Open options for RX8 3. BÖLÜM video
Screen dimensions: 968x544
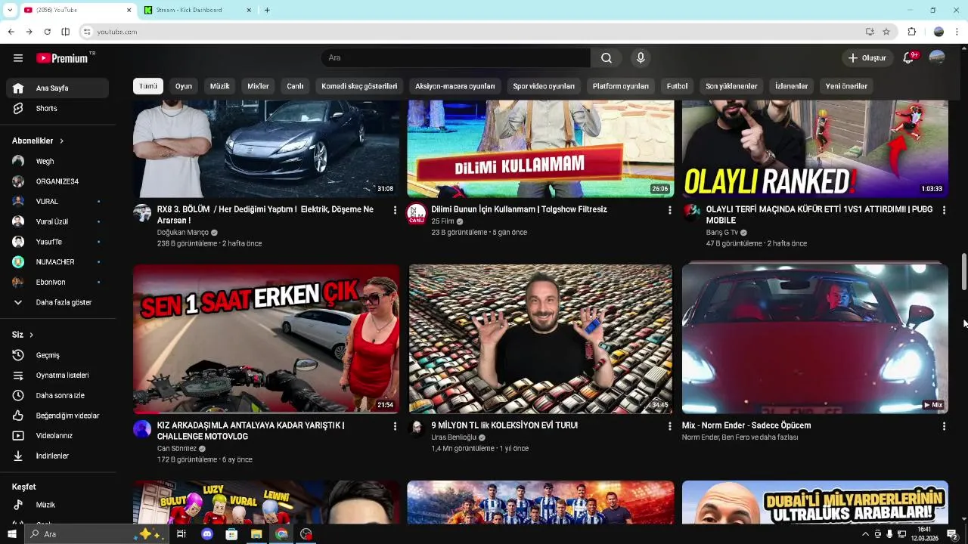(x=395, y=210)
